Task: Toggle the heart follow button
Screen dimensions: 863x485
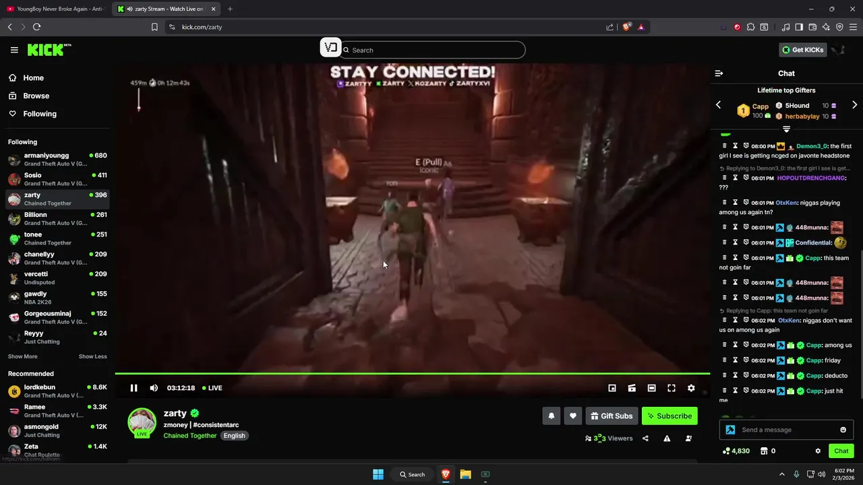Action: pyautogui.click(x=573, y=416)
